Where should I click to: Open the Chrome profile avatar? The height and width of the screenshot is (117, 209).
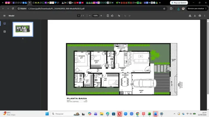tap(183, 9)
